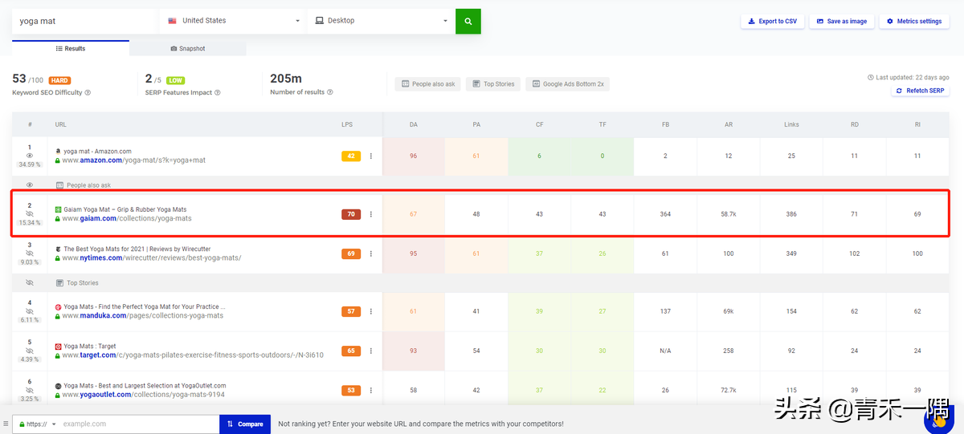Image resolution: width=964 pixels, height=434 pixels.
Task: Click the Target favicon in fifth result
Action: point(59,347)
